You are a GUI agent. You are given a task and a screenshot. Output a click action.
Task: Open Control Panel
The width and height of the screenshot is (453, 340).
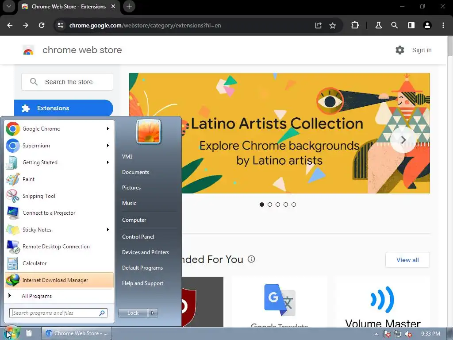tap(138, 237)
